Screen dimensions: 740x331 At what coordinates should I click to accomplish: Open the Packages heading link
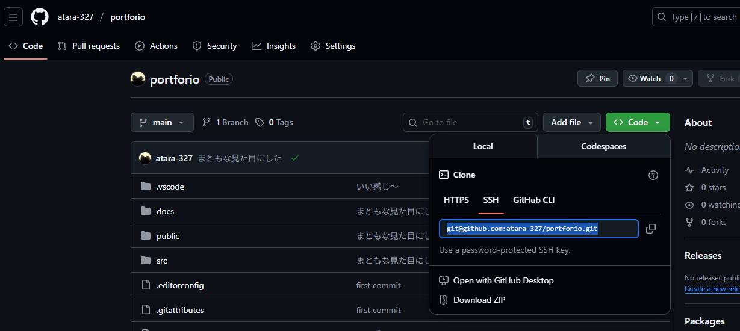click(705, 321)
